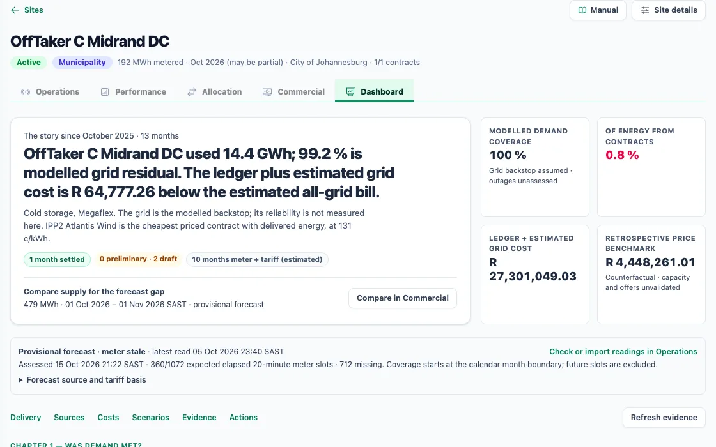Click the back arrow icon beside Sites
Screen dimensions: 716x447
[15, 10]
